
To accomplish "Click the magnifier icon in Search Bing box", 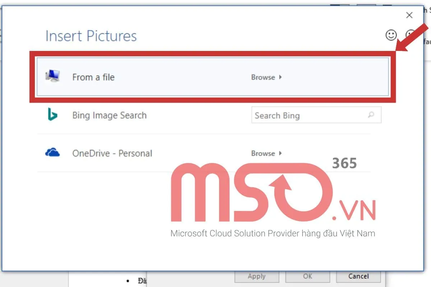I will (371, 115).
